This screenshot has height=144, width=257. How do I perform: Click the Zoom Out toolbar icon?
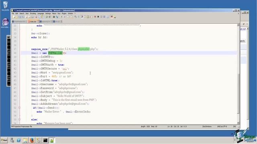coord(65,17)
